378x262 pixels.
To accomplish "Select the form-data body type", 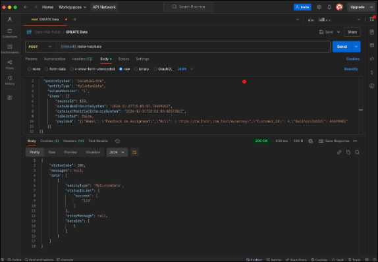I will pyautogui.click(x=55, y=69).
